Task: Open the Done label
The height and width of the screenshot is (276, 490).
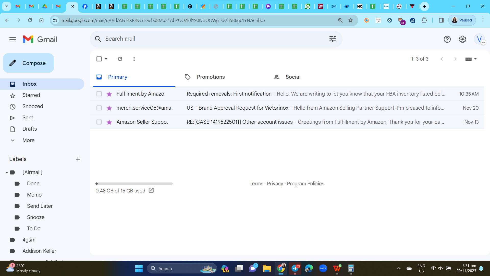Action: tap(33, 184)
